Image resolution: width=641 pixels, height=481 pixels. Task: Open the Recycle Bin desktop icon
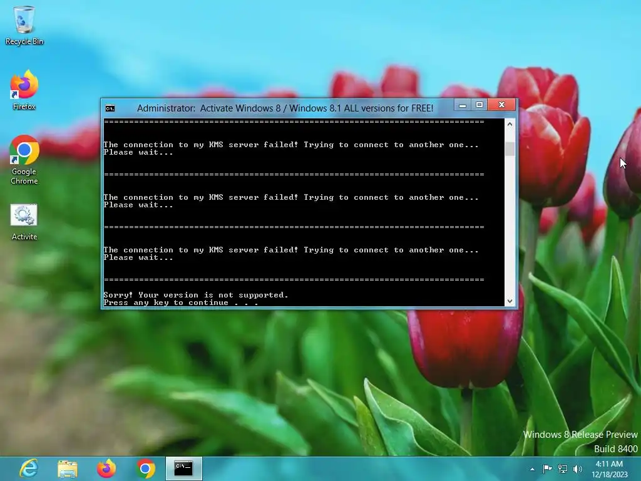24,25
